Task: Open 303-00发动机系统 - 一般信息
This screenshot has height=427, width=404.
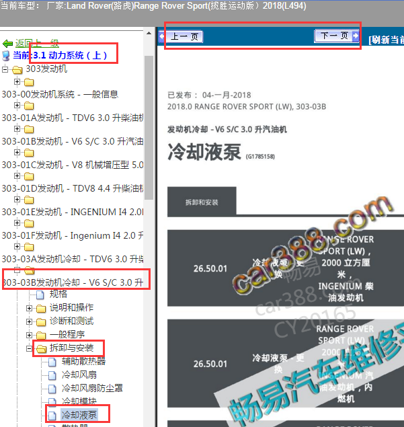Action: [60, 95]
